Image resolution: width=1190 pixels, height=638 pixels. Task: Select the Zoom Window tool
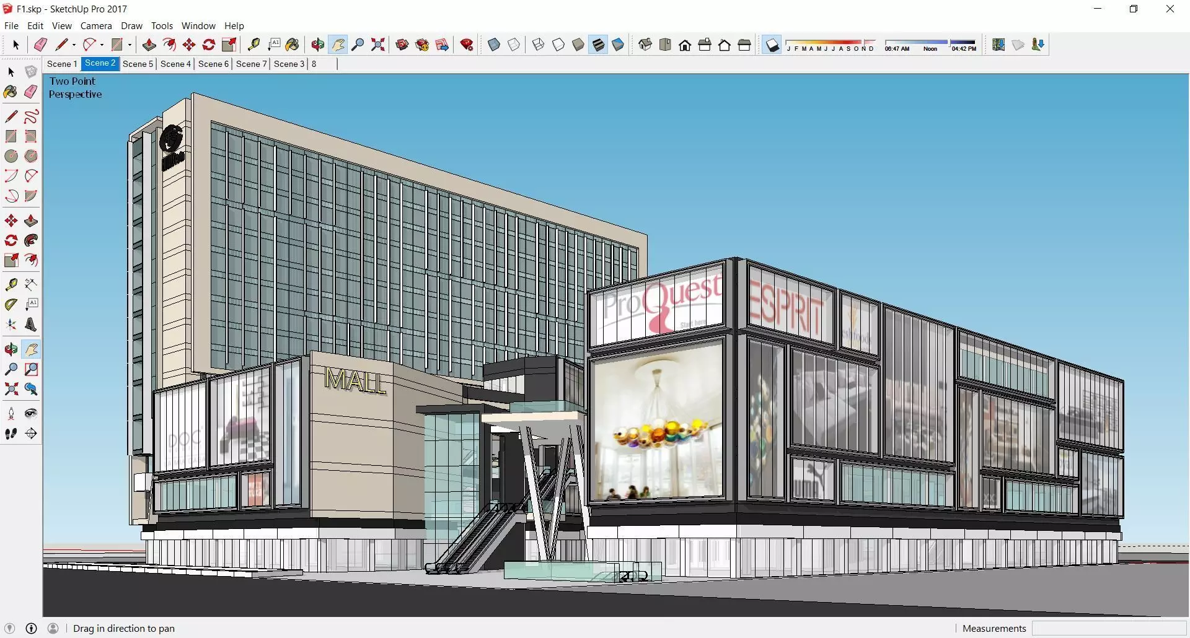31,369
